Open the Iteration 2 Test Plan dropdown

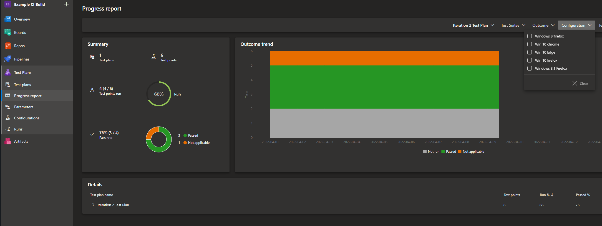tap(473, 25)
